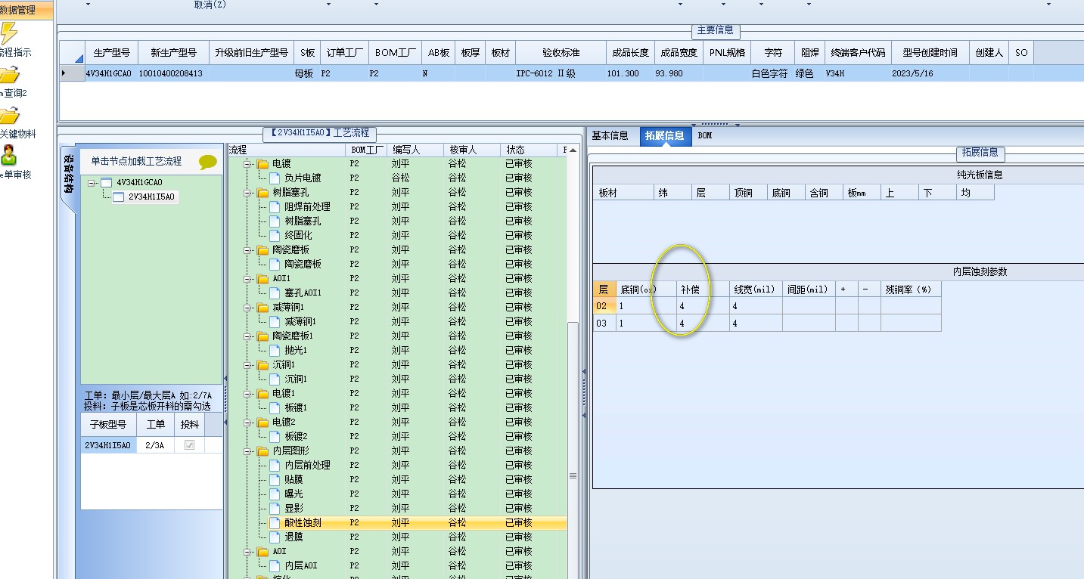The height and width of the screenshot is (579, 1084).
Task: Click the 终端客户代码 column header
Action: click(x=857, y=53)
